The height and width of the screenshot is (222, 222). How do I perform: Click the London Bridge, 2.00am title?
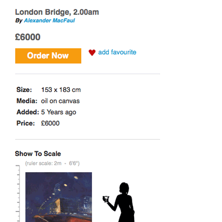[x=57, y=12]
